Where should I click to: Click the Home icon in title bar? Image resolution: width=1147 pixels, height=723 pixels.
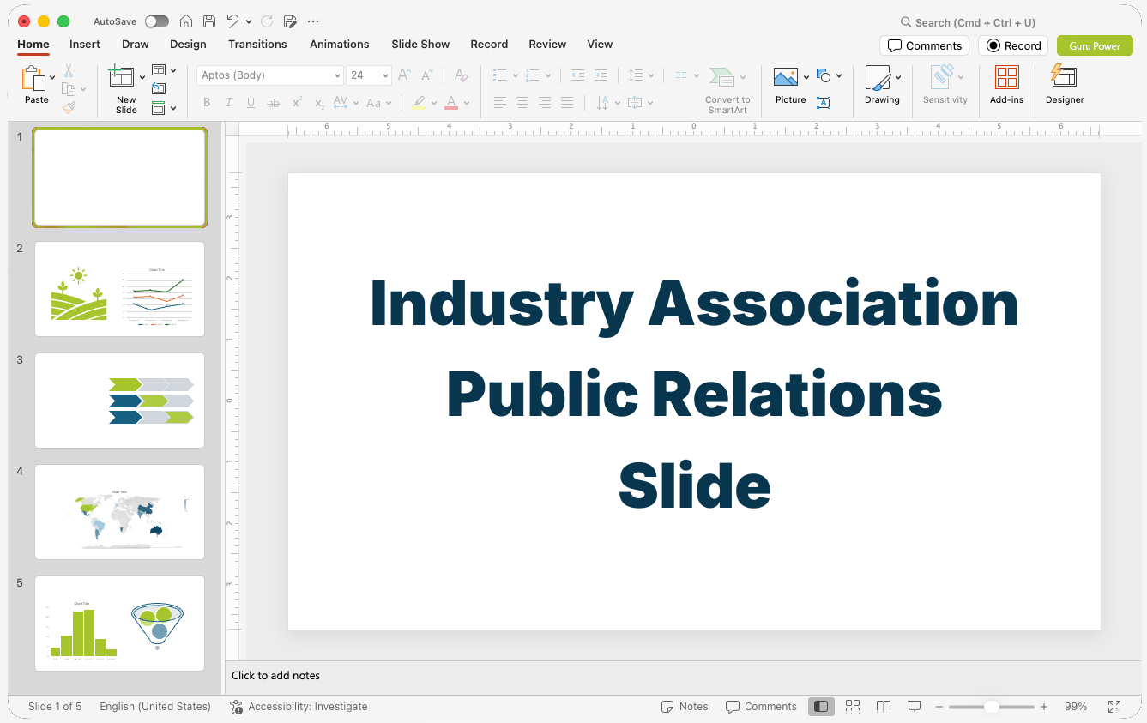(x=186, y=21)
